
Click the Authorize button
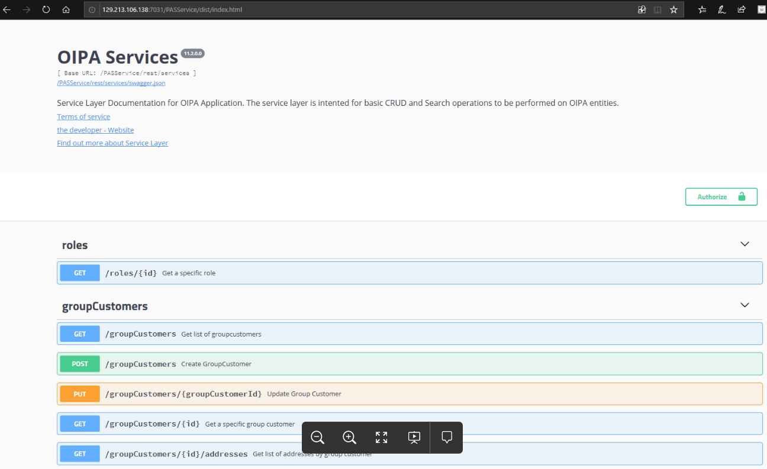coord(721,197)
